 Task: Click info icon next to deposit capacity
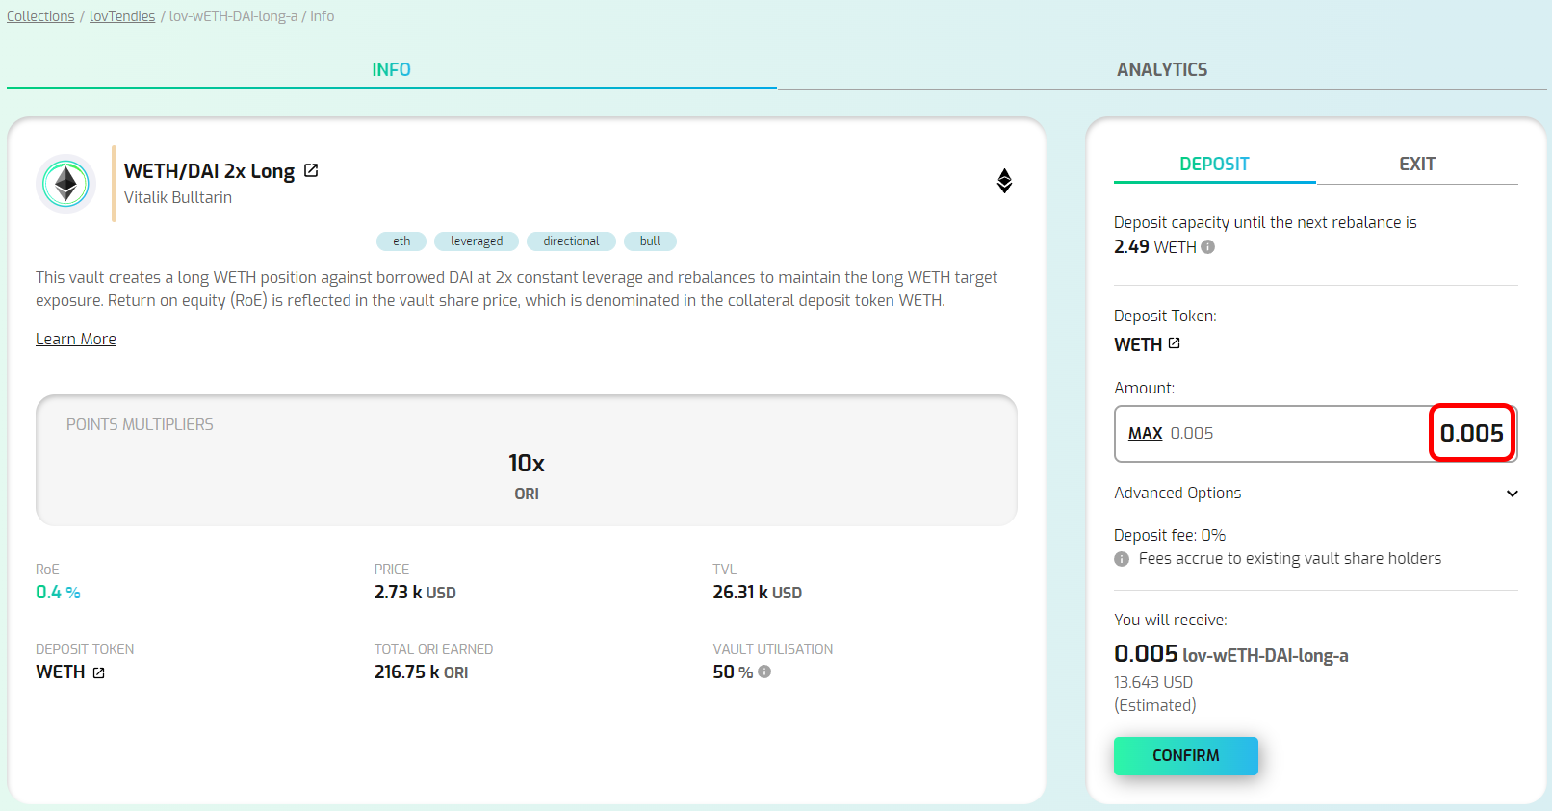click(1208, 247)
